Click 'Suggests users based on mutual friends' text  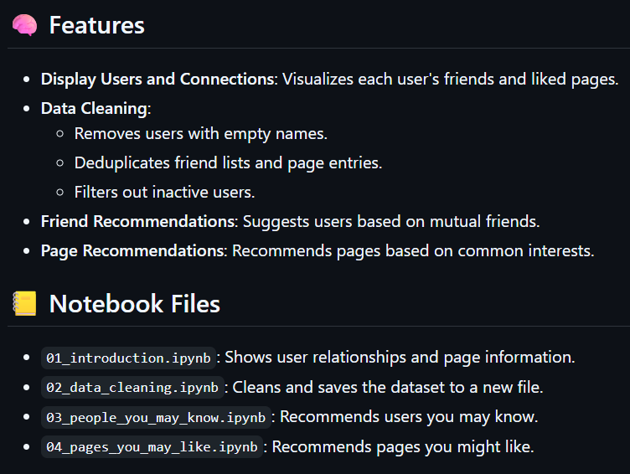point(390,222)
